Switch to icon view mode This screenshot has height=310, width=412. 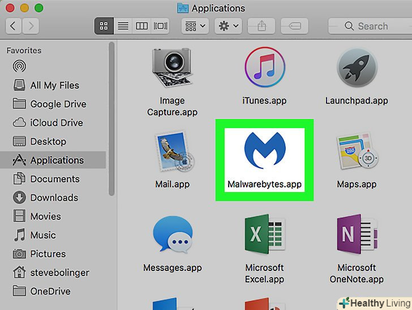104,26
